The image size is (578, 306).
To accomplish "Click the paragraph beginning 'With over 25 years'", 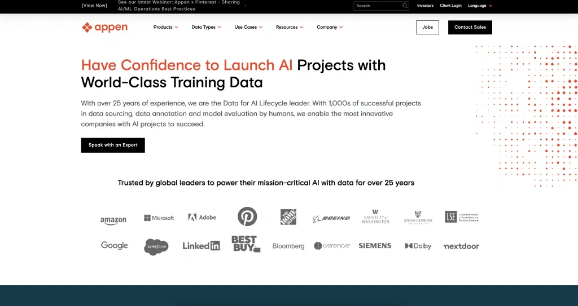I will pos(251,113).
